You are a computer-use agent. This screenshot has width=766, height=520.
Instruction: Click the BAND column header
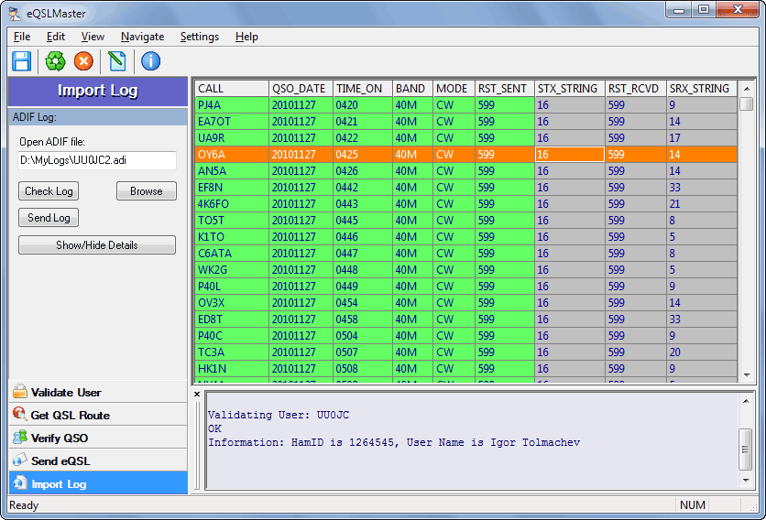[413, 89]
